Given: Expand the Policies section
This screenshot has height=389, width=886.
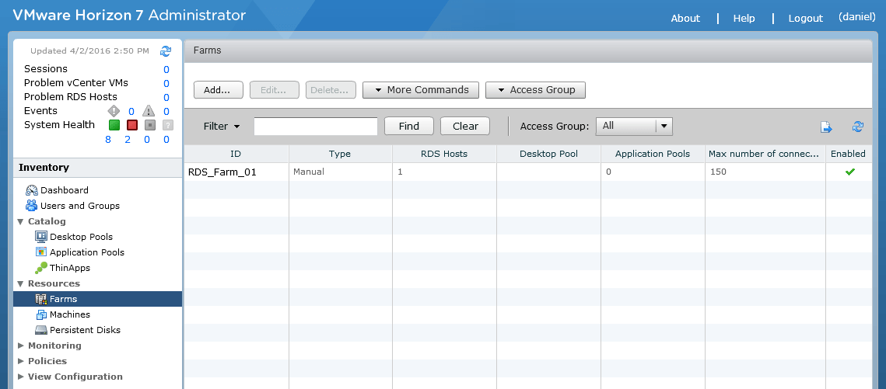Looking at the screenshot, I should click(x=21, y=361).
